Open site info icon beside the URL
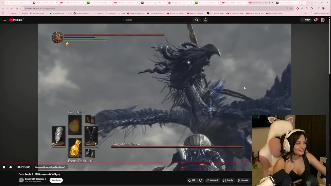 [22, 8]
